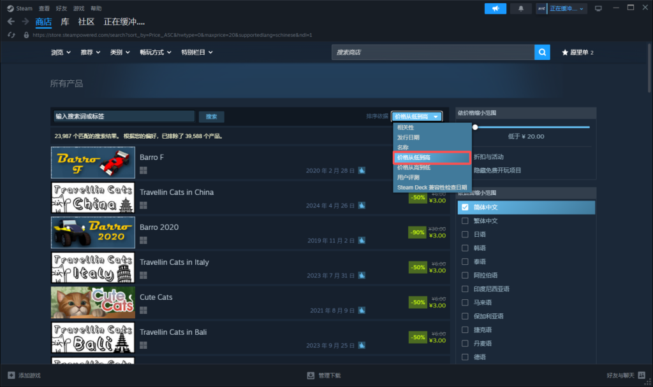This screenshot has width=653, height=387.
Task: Click the manage downloads icon
Action: click(x=311, y=376)
